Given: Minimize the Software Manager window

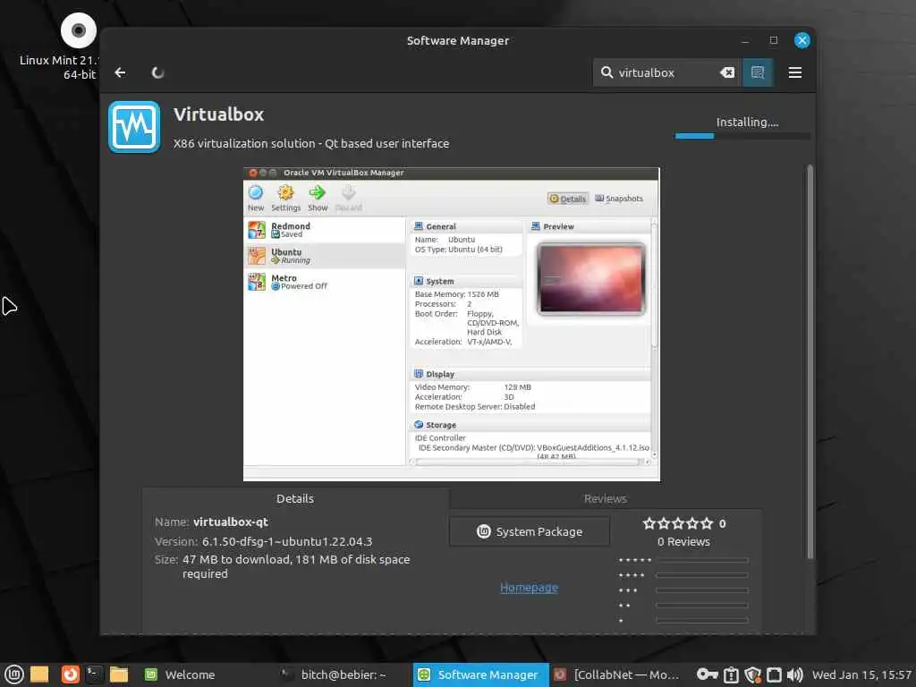Looking at the screenshot, I should click(x=745, y=40).
